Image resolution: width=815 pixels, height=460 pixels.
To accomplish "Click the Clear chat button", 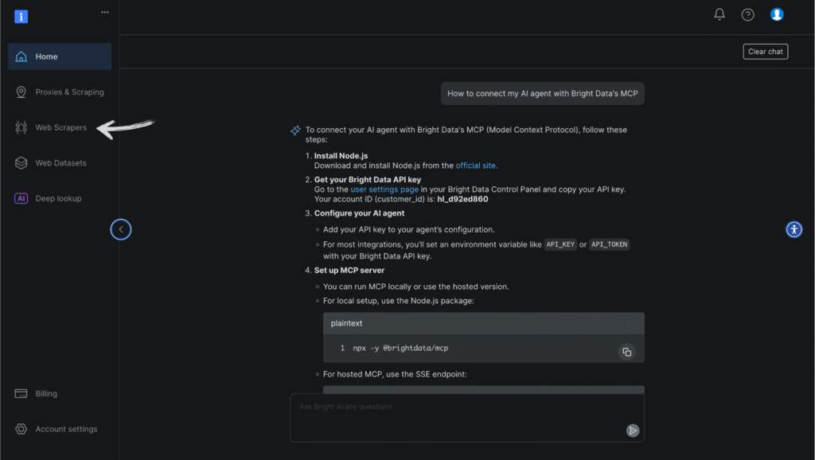I will (765, 52).
